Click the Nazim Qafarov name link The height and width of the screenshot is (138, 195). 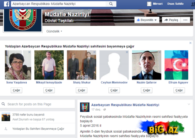click(x=147, y=82)
